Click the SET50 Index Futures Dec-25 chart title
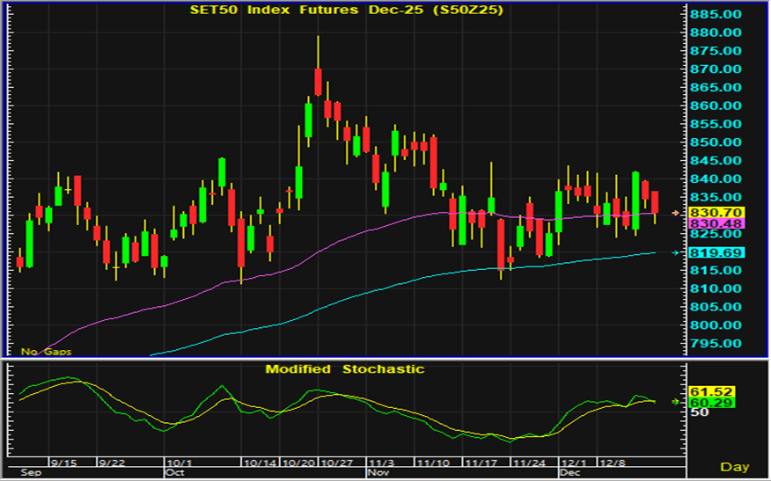 [347, 11]
